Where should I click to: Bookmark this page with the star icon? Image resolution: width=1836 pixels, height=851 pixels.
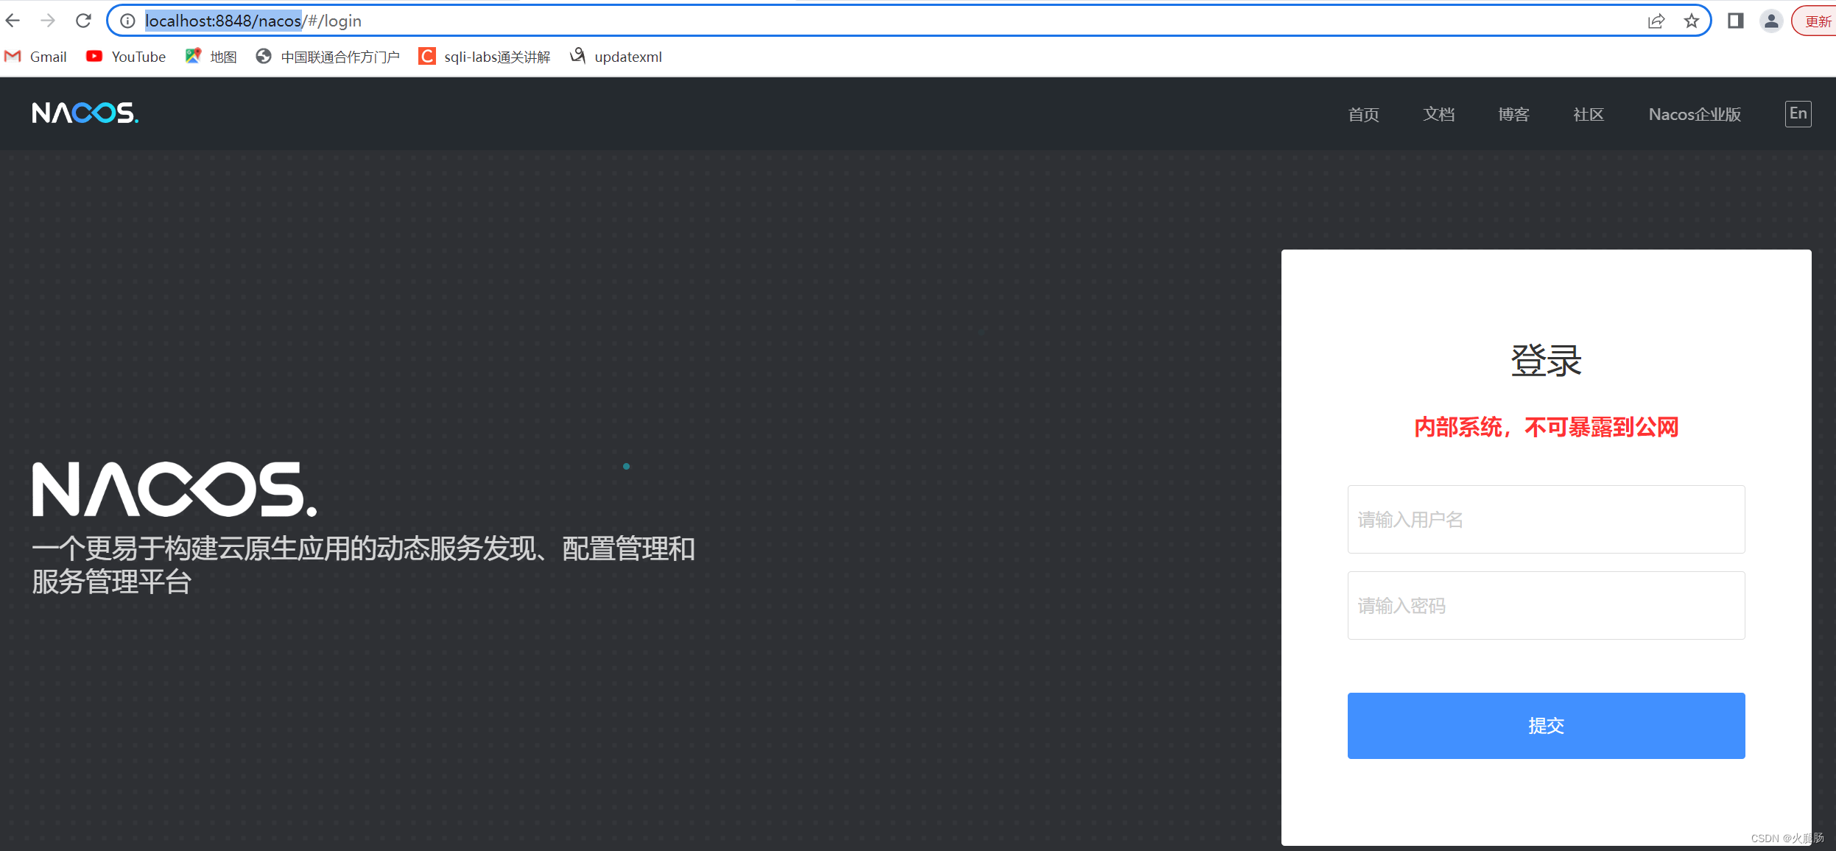(1692, 21)
